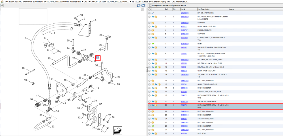Click the Usage column header
The height and width of the screenshot is (136, 283).
click(x=256, y=9)
